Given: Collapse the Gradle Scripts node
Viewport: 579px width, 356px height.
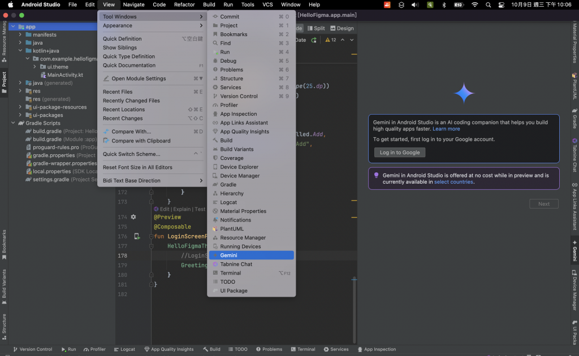Looking at the screenshot, I should pyautogui.click(x=14, y=123).
